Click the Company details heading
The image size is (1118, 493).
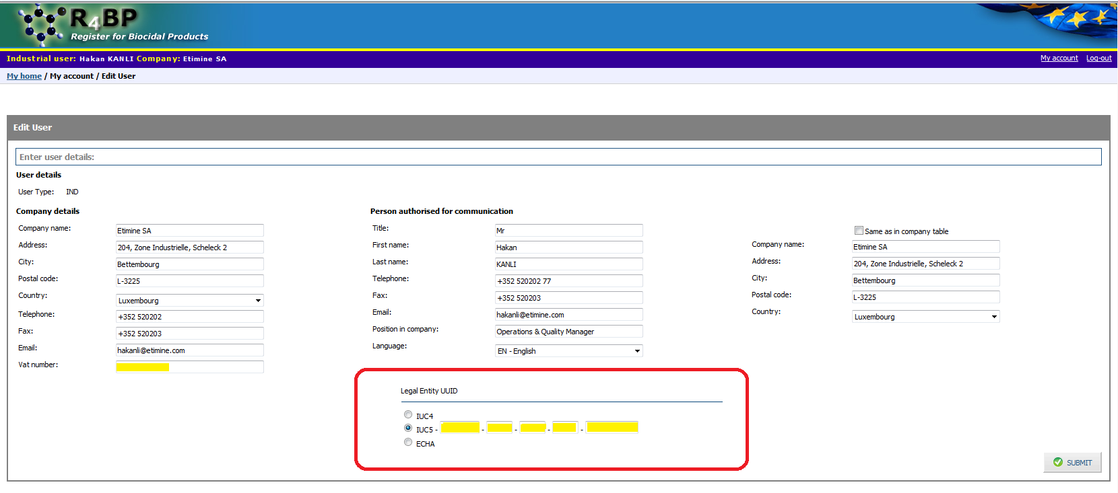48,211
